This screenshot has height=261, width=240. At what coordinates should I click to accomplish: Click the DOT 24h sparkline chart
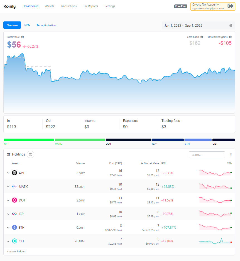click(215, 200)
